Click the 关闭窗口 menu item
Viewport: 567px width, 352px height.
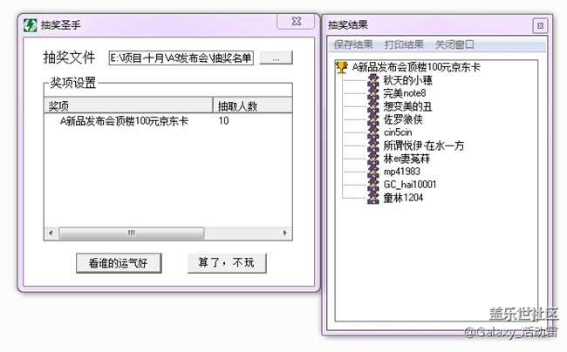click(454, 44)
